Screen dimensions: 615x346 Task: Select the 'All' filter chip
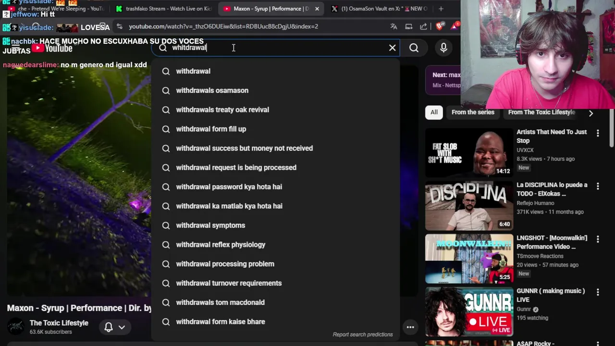[434, 112]
